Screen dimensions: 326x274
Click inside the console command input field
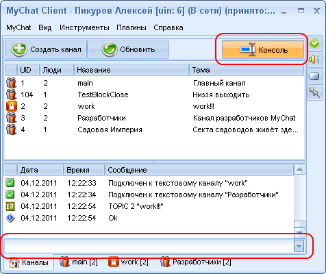(149, 247)
